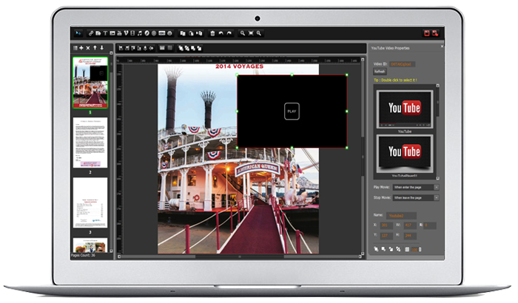Open the Stop Movie dropdown
Viewport: 518px width, 303px height.
(x=414, y=198)
